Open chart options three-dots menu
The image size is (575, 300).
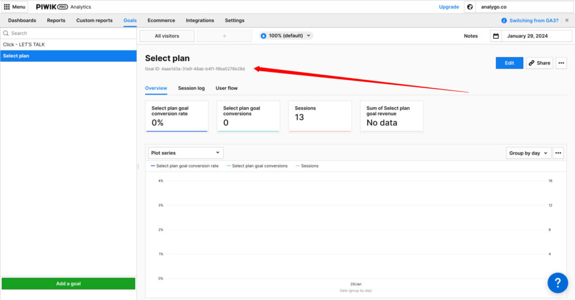558,153
